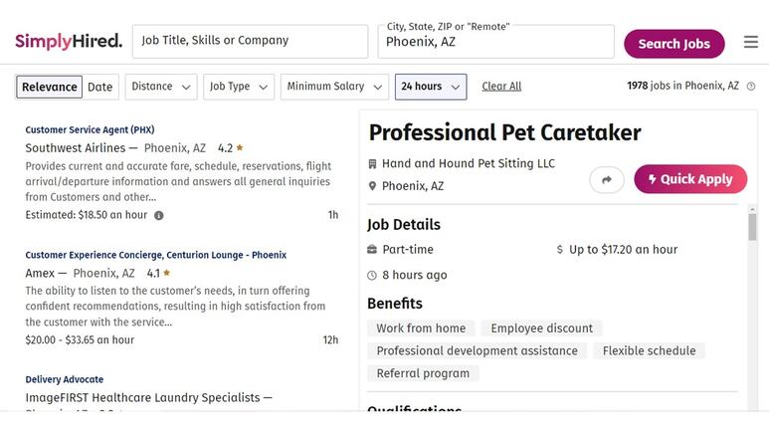Expand the 24 hours date filter

pos(431,87)
